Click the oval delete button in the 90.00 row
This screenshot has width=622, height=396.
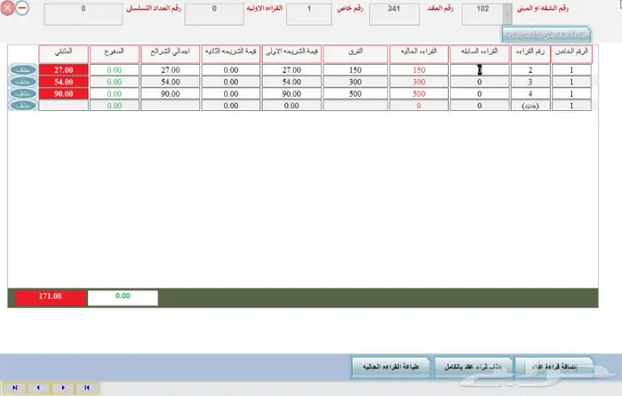pyautogui.click(x=23, y=93)
